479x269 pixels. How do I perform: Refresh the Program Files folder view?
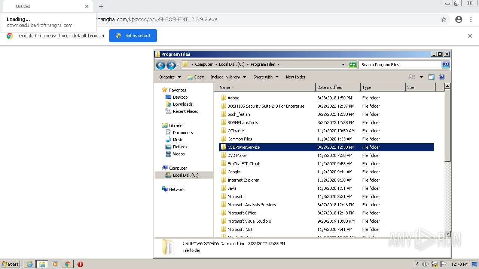353,65
